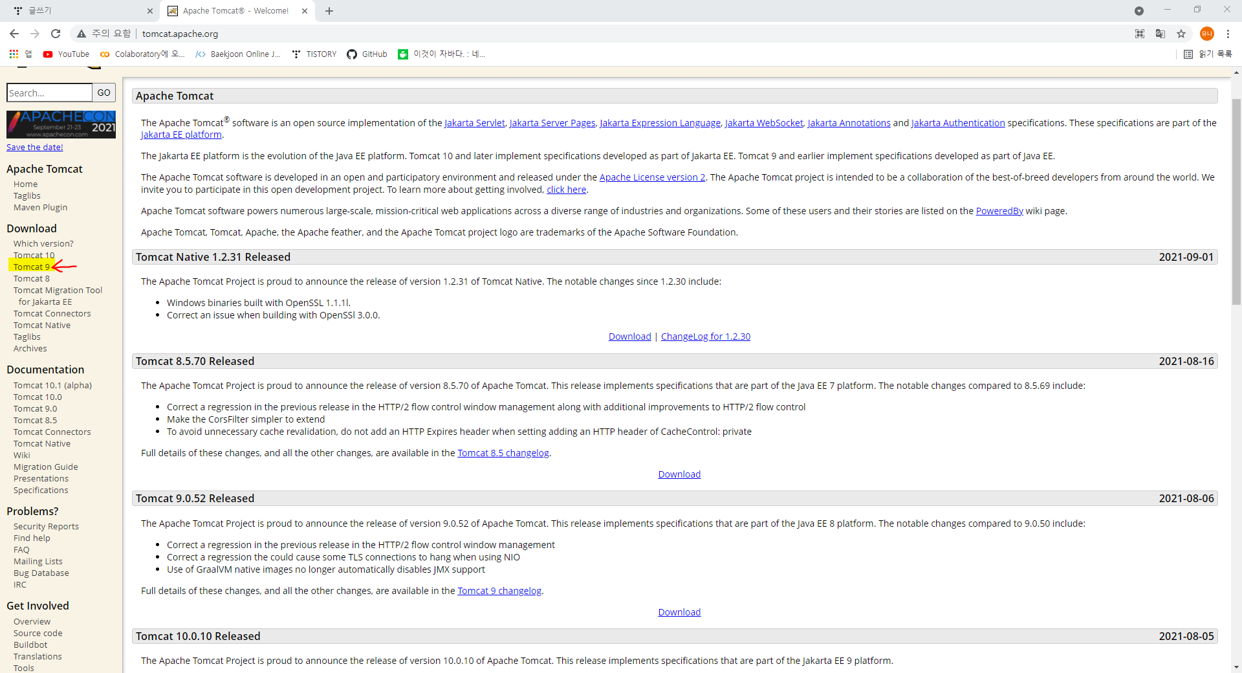
Task: Open the FAQ sidebar link
Action: (x=21, y=549)
